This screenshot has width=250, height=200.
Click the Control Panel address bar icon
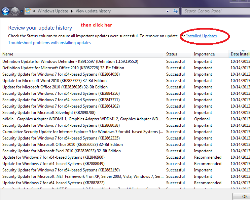(28, 11)
